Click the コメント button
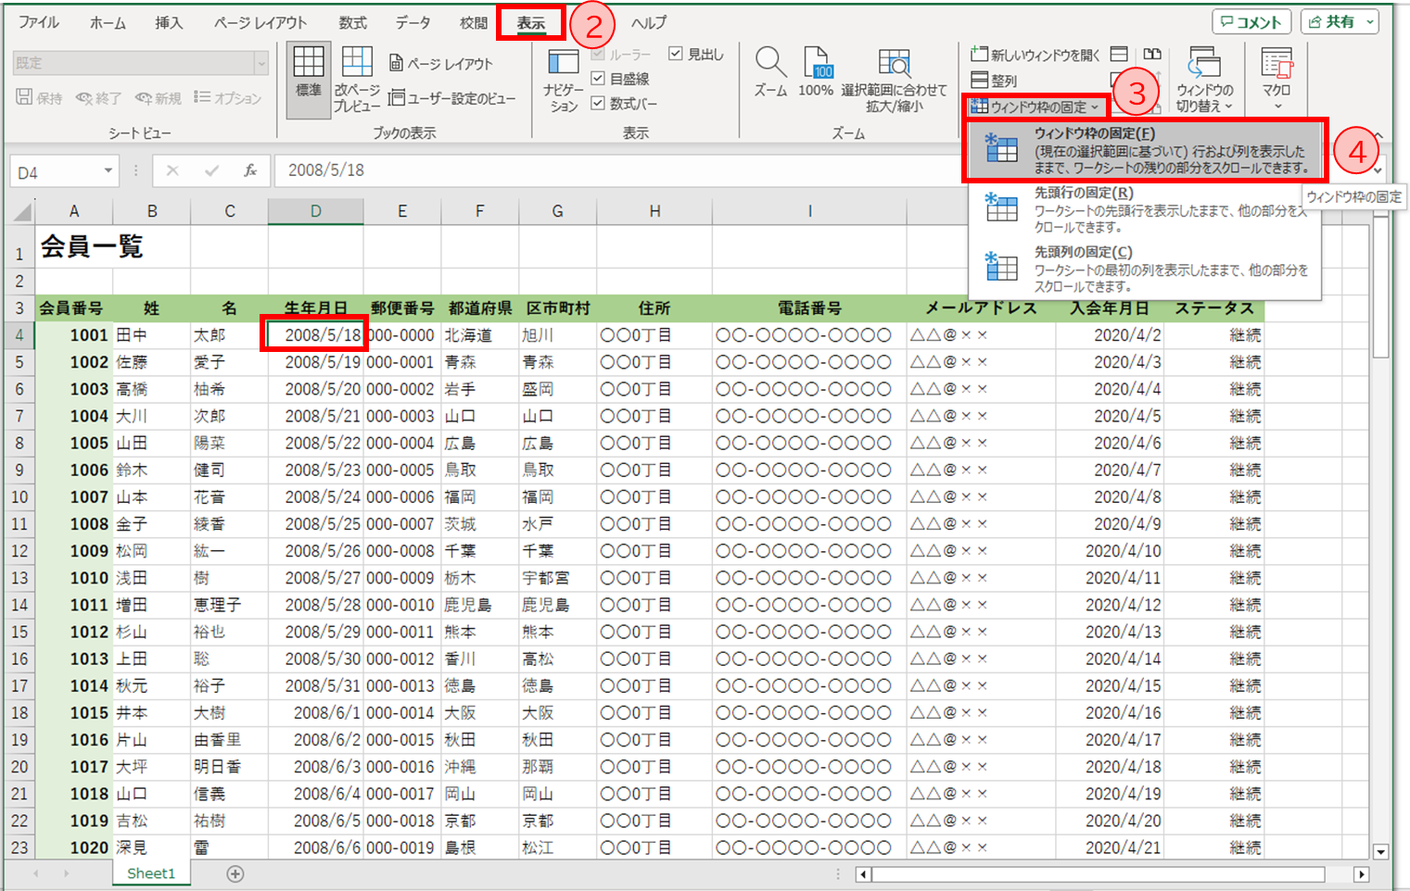Image resolution: width=1410 pixels, height=891 pixels. 1251,21
